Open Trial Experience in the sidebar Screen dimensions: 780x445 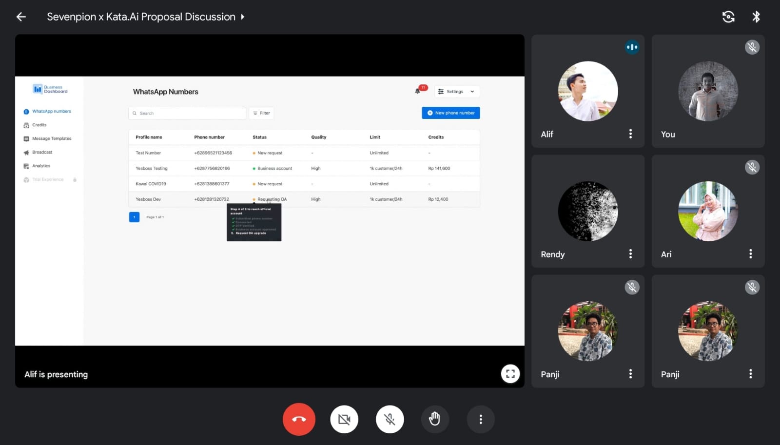(43, 180)
